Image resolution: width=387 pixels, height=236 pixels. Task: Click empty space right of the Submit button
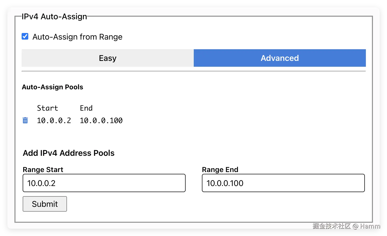click(x=178, y=204)
